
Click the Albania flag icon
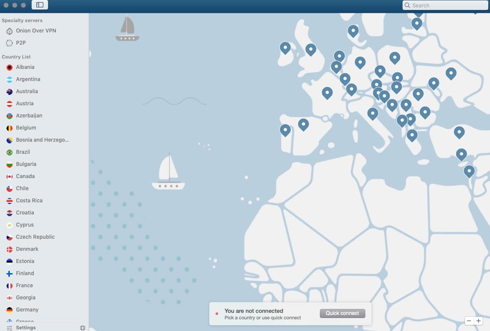9,67
